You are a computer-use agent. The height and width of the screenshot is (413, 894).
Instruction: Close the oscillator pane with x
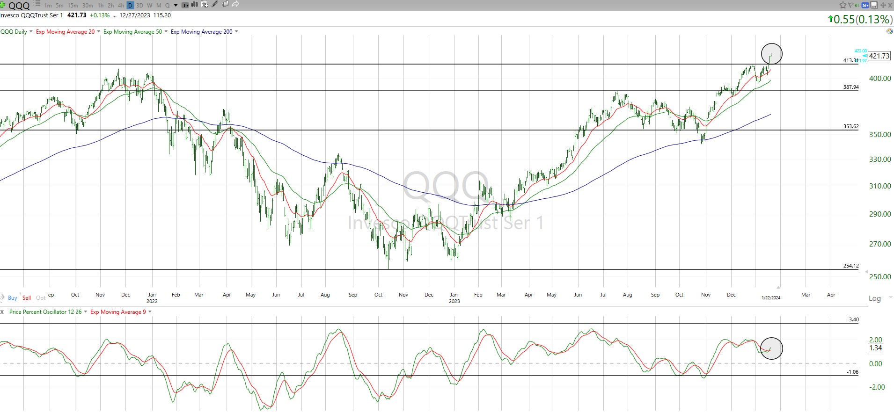pos(2,312)
